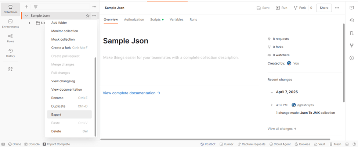Open View complete documentation link
This screenshot has width=358, height=147.
pos(131,93)
